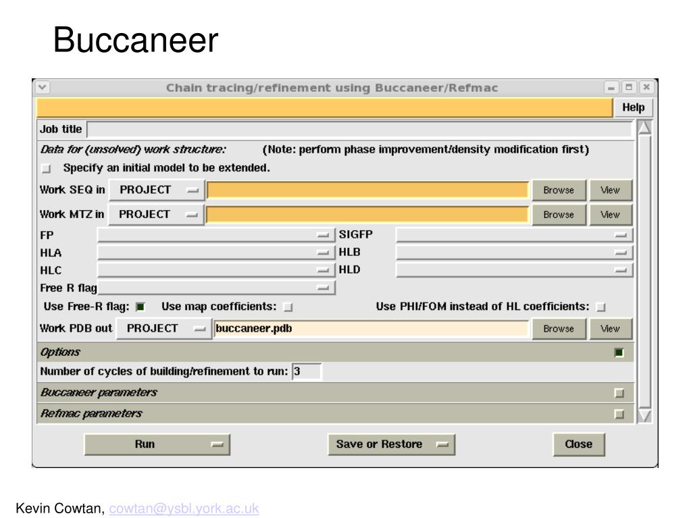
Task: Focus the Job title input field
Action: coord(359,130)
